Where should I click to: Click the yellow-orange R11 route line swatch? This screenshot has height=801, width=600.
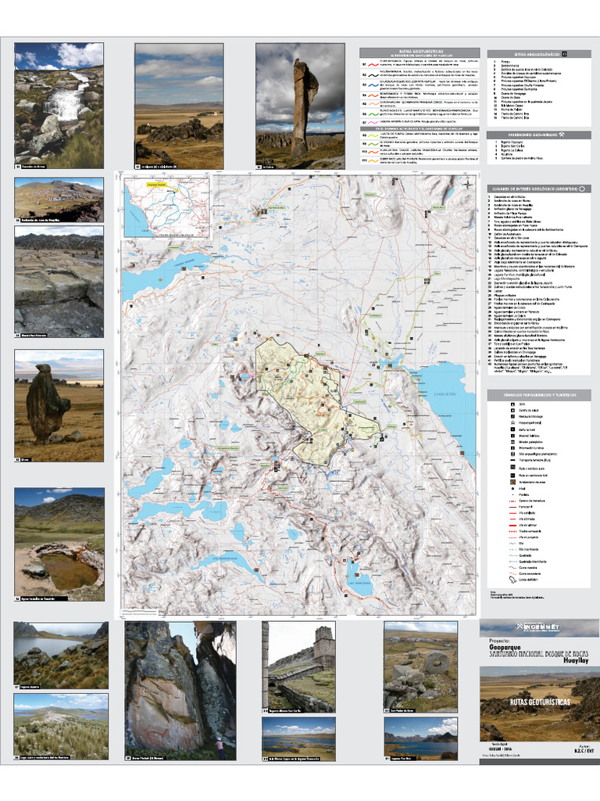(373, 161)
